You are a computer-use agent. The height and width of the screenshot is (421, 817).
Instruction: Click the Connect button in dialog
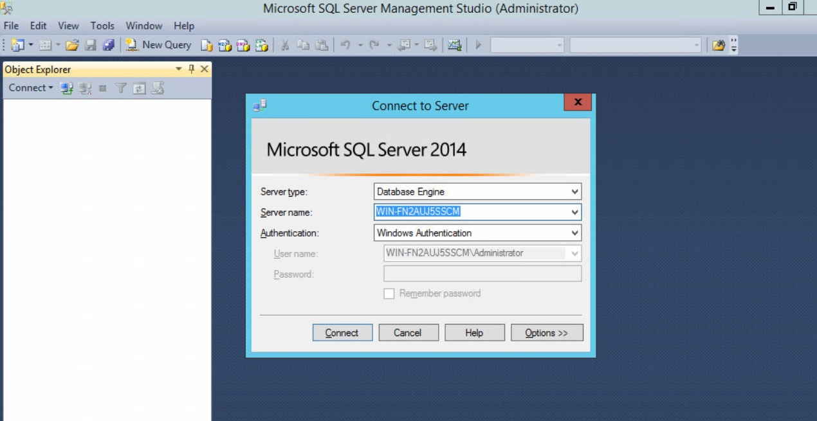coord(342,332)
